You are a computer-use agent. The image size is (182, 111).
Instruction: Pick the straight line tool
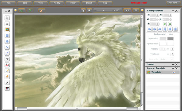(7, 47)
